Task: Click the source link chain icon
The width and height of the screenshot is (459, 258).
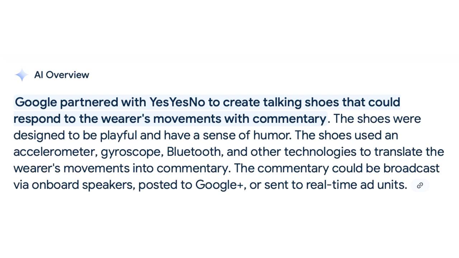Action: tap(420, 185)
